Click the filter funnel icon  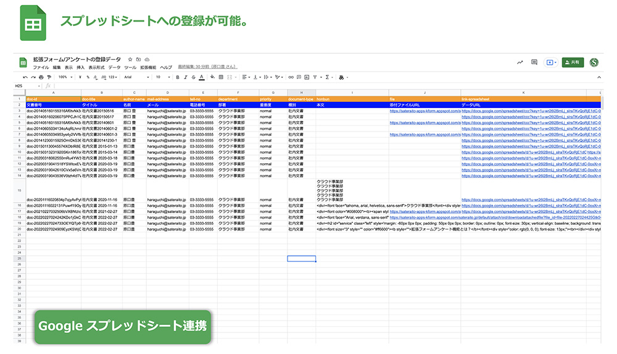(315, 77)
